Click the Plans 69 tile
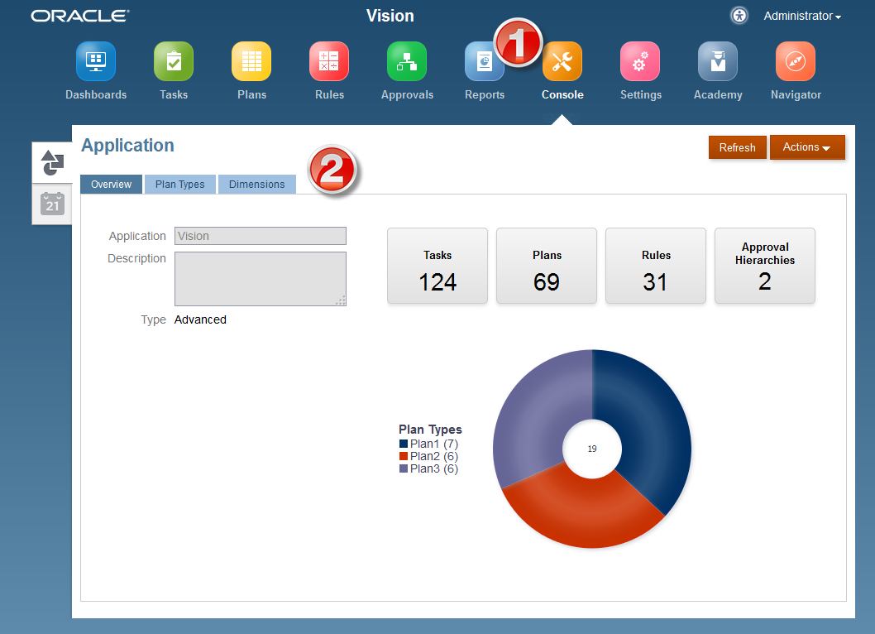 coord(547,266)
